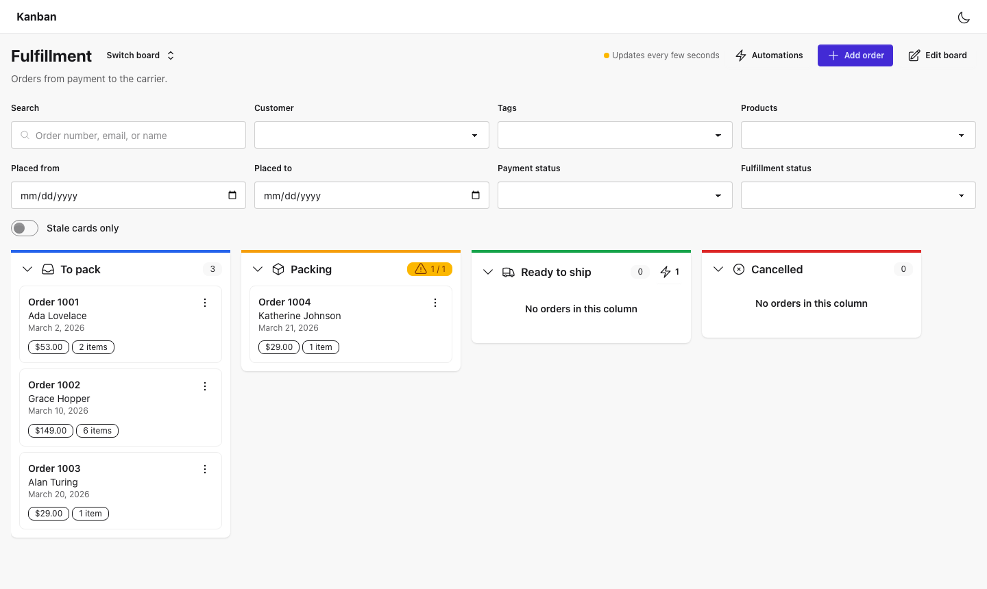Click the circled X icon of Cancelled column
Screen dimensions: 987x589
739,269
